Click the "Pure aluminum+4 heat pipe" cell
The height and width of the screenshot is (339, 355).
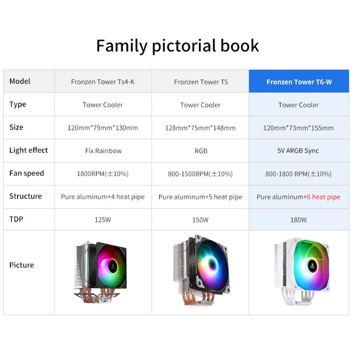[103, 197]
